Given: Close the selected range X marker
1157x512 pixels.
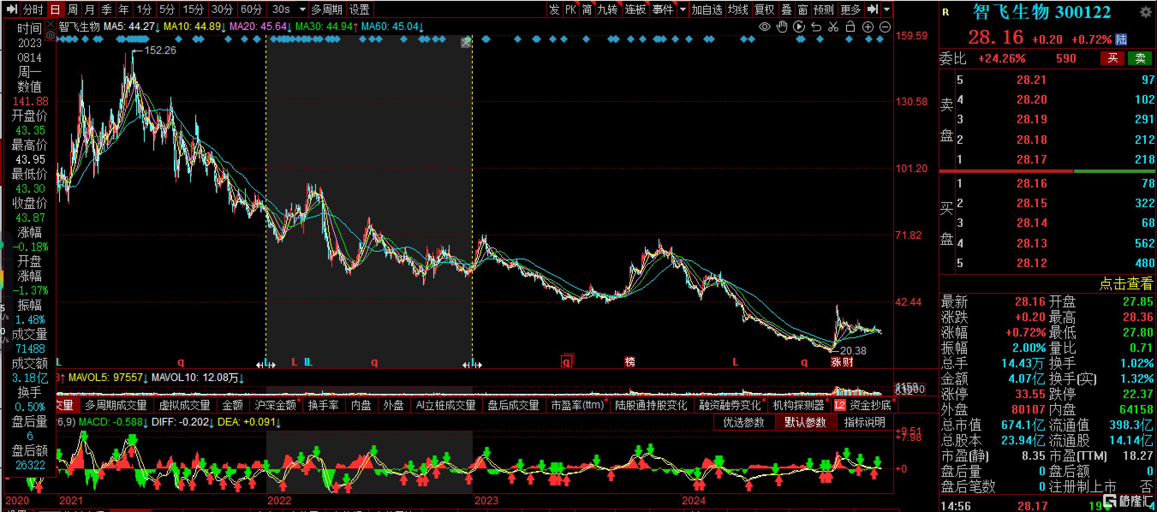Looking at the screenshot, I should [x=466, y=43].
